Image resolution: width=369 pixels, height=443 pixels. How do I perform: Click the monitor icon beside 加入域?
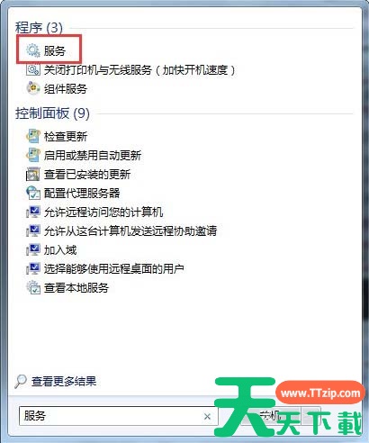point(33,249)
